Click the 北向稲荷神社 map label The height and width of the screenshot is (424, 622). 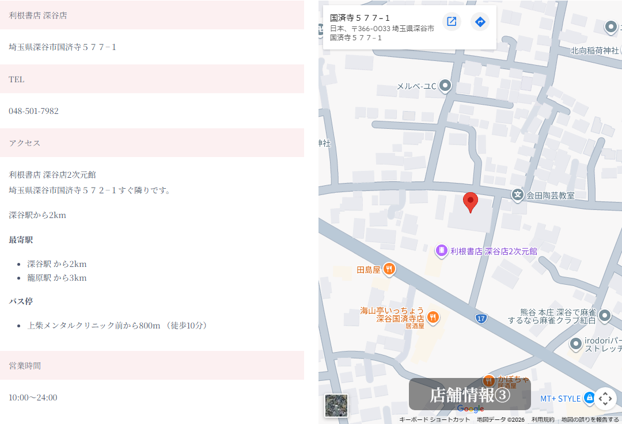594,51
